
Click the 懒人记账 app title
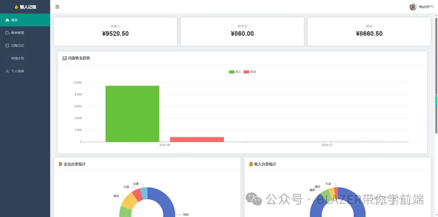coord(28,7)
